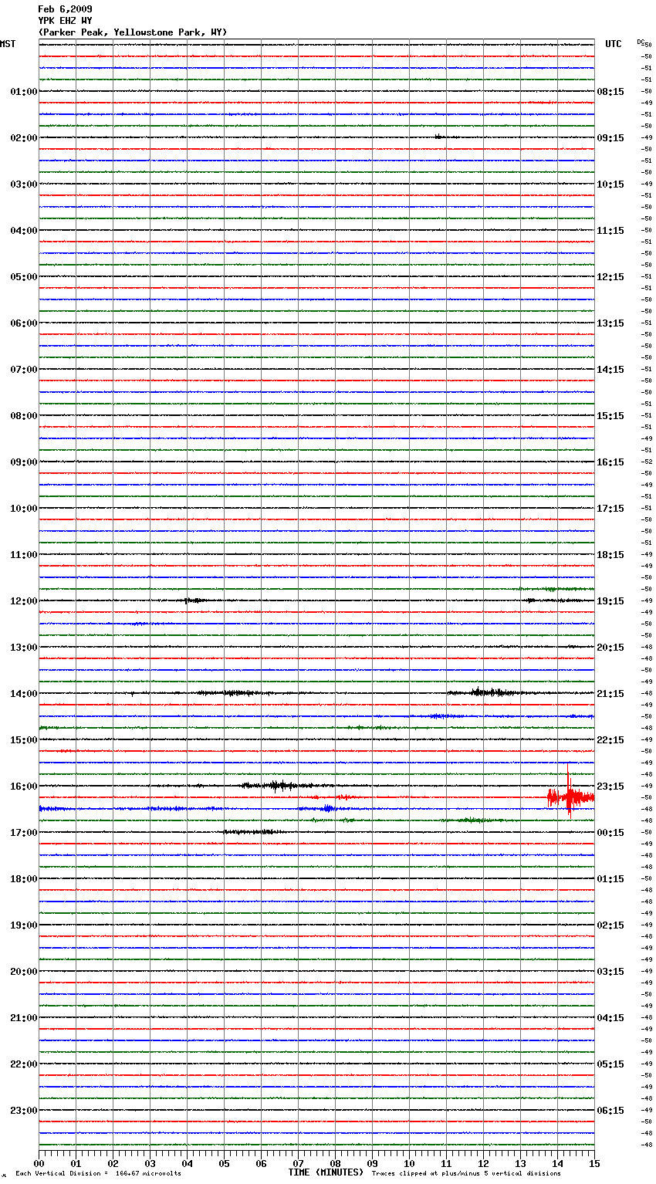Screen dimensions: 656x1184
Task: Click 'Traces clipped at plus/minus 5 vertical divisions'
Action: tap(466, 1173)
